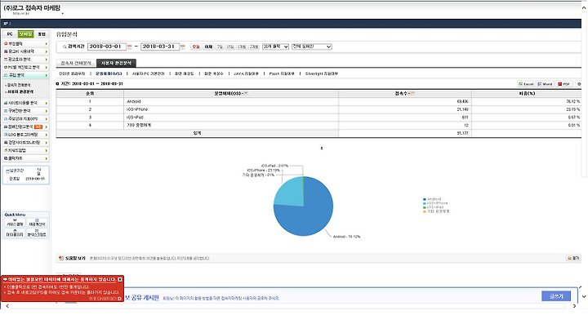The height and width of the screenshot is (315, 588).
Task: Check the don't-show-again box in red popup
Action: pos(119,299)
